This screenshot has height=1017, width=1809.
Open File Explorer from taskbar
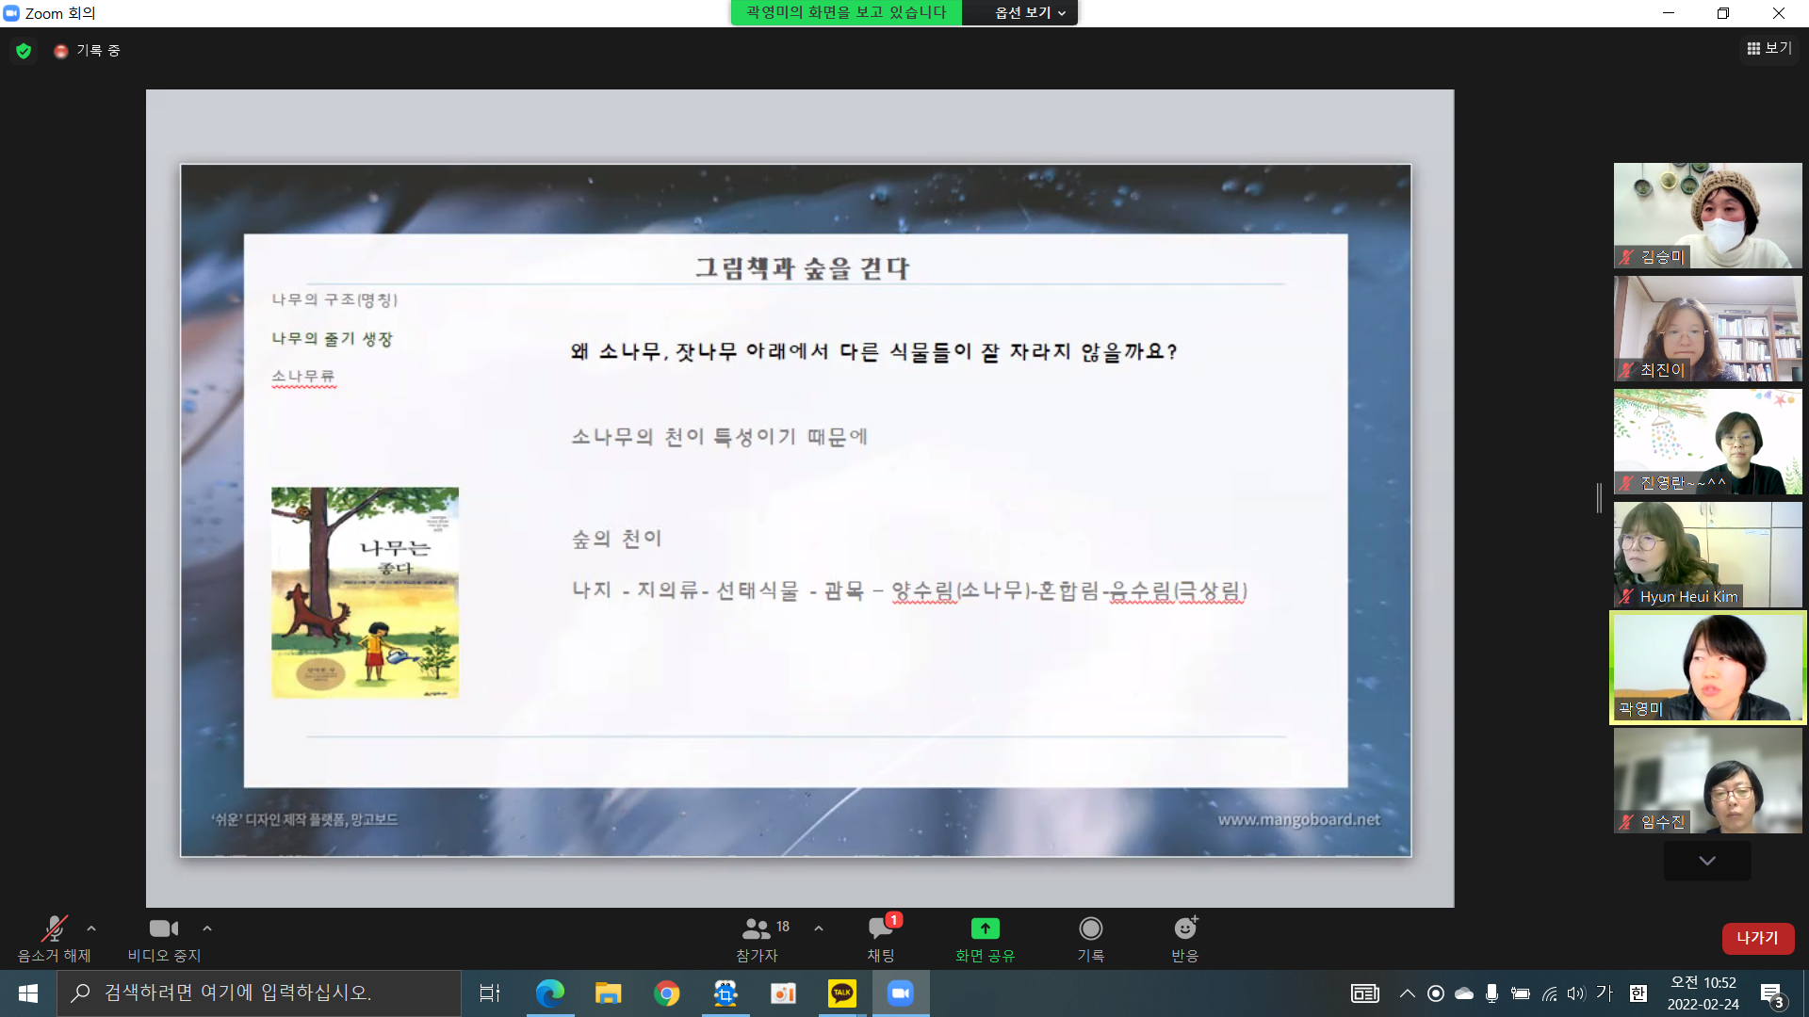click(608, 993)
